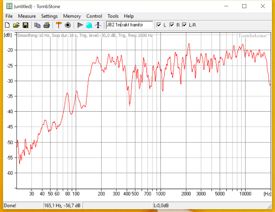275x212 pixels.
Task: Open the Control menu
Action: [94, 16]
